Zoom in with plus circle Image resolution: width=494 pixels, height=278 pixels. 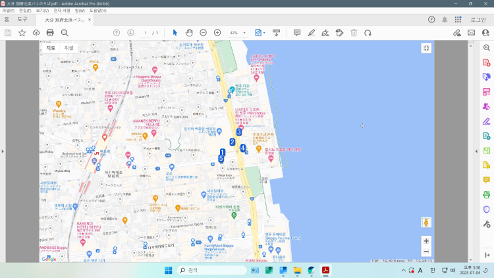[217, 33]
